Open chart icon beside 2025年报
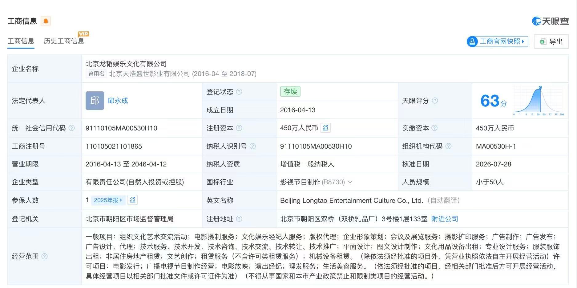 tap(132, 200)
